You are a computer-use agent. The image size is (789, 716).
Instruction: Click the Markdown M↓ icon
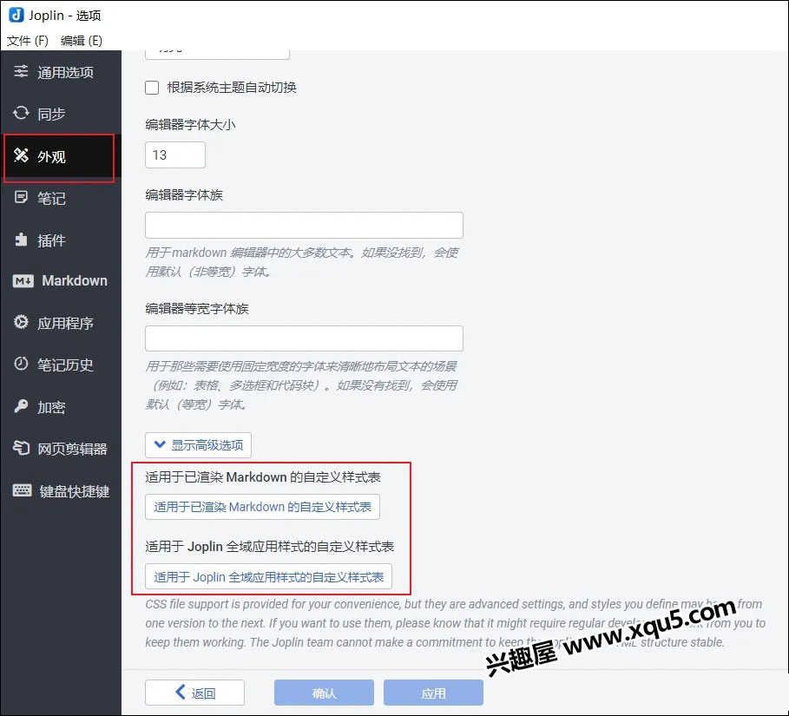(x=23, y=281)
